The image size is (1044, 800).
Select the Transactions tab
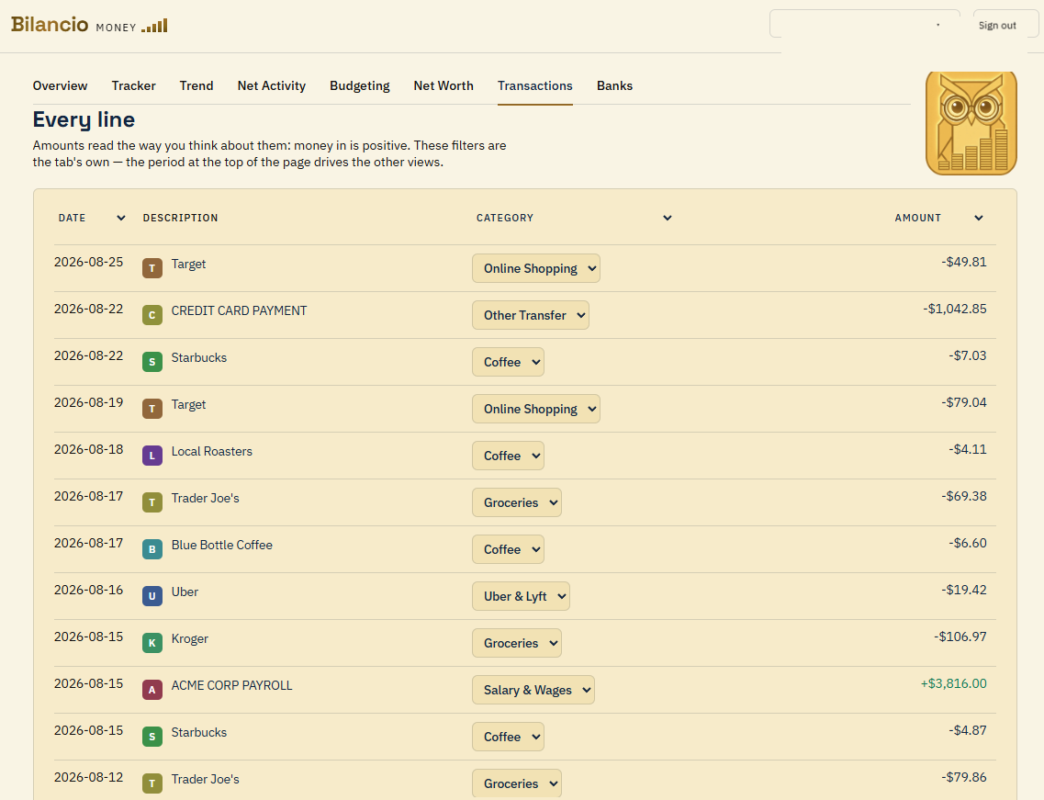click(534, 86)
